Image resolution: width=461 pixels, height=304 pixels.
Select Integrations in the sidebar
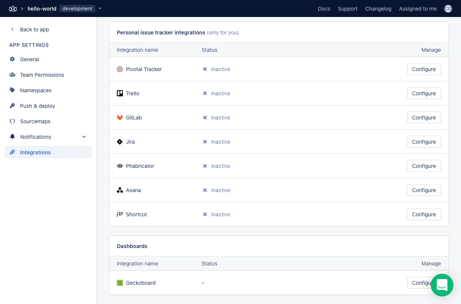coord(48,152)
